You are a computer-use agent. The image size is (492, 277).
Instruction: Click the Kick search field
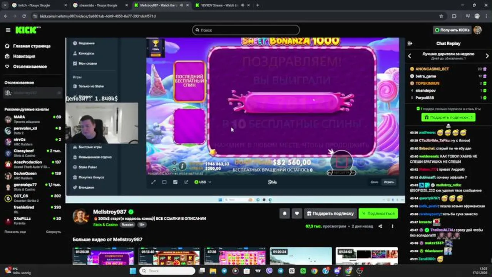tap(246, 30)
